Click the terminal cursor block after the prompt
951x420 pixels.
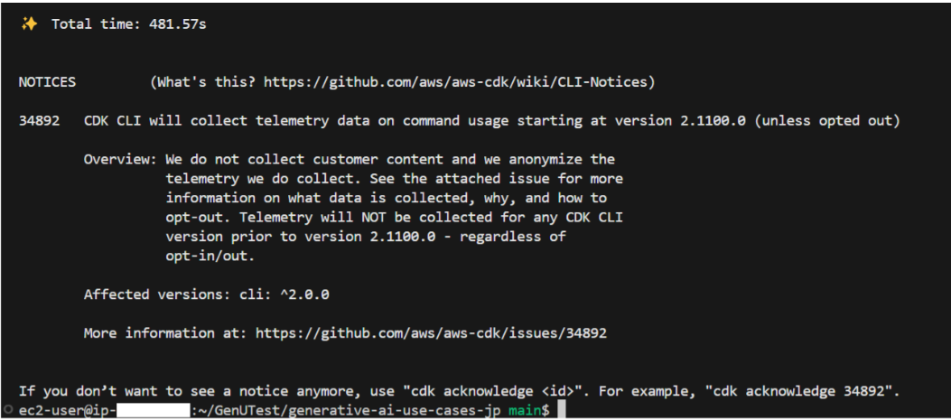(x=561, y=410)
